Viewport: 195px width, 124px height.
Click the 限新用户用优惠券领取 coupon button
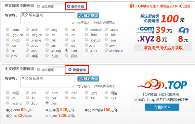tap(163, 48)
